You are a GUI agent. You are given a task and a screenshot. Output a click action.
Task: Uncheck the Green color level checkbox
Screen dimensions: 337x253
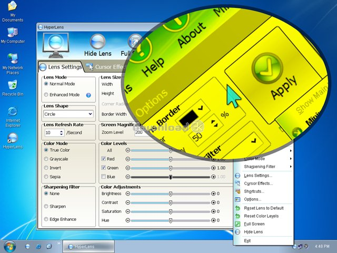click(104, 168)
